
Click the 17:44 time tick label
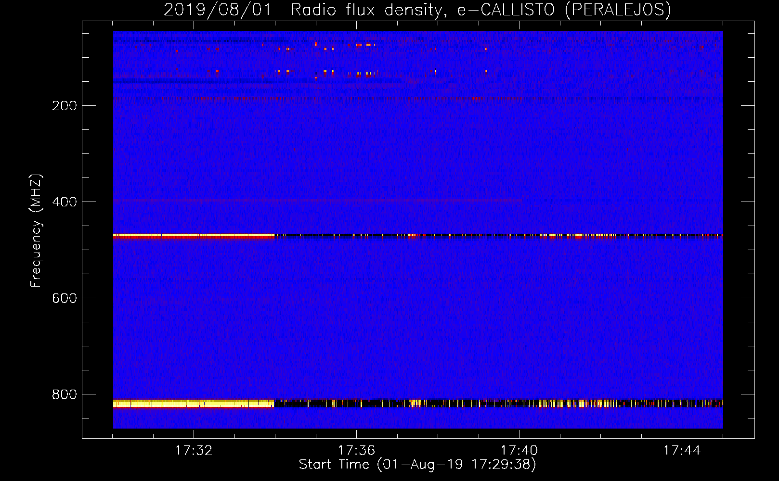(x=682, y=451)
